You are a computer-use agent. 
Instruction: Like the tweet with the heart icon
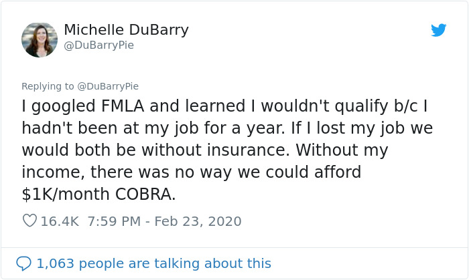click(29, 221)
